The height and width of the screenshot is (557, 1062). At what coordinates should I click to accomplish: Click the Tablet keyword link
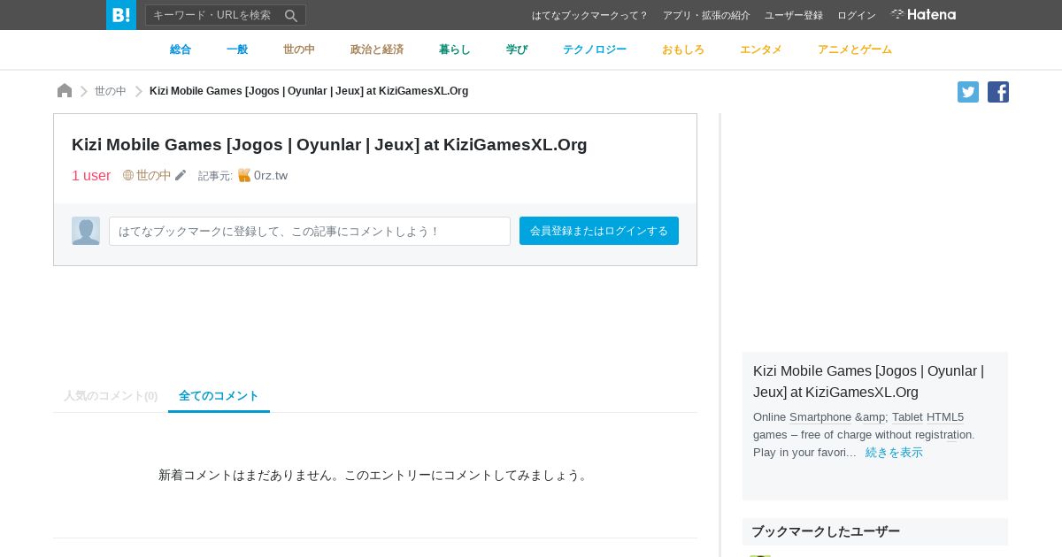coord(907,417)
